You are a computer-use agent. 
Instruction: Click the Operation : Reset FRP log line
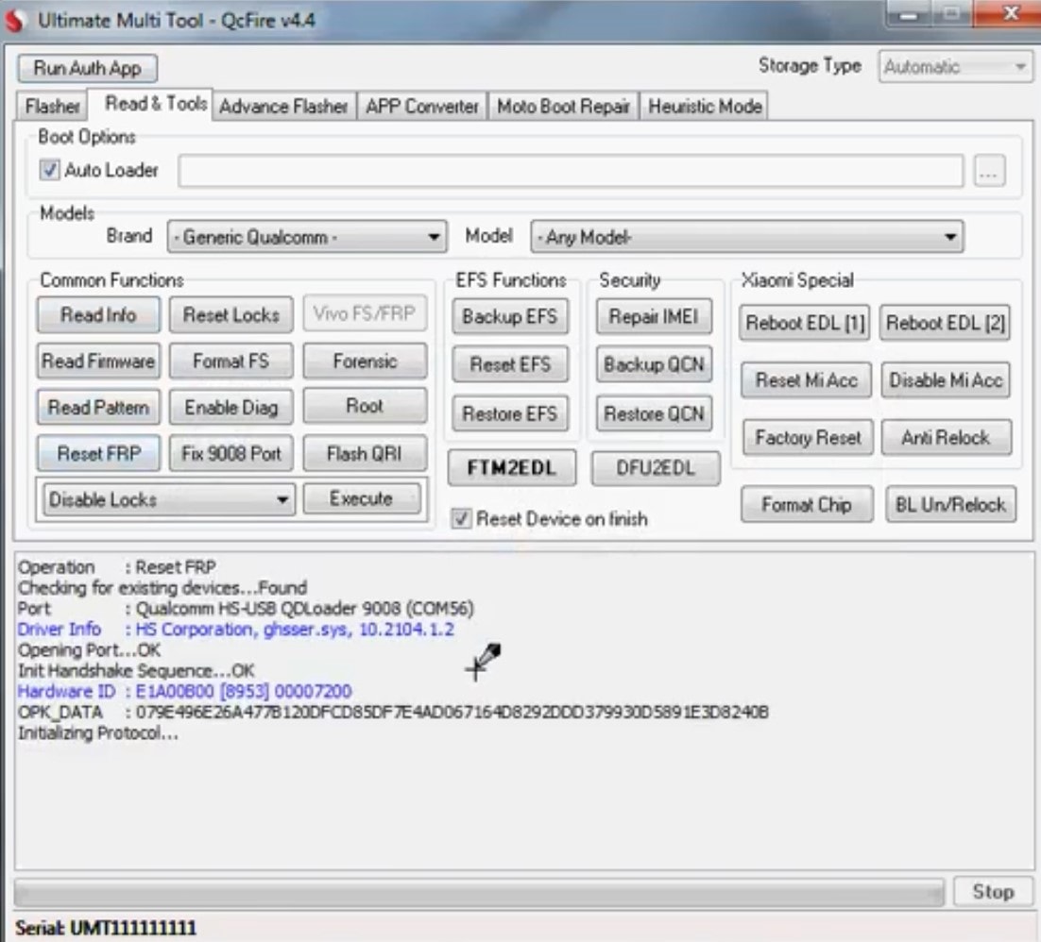point(117,567)
